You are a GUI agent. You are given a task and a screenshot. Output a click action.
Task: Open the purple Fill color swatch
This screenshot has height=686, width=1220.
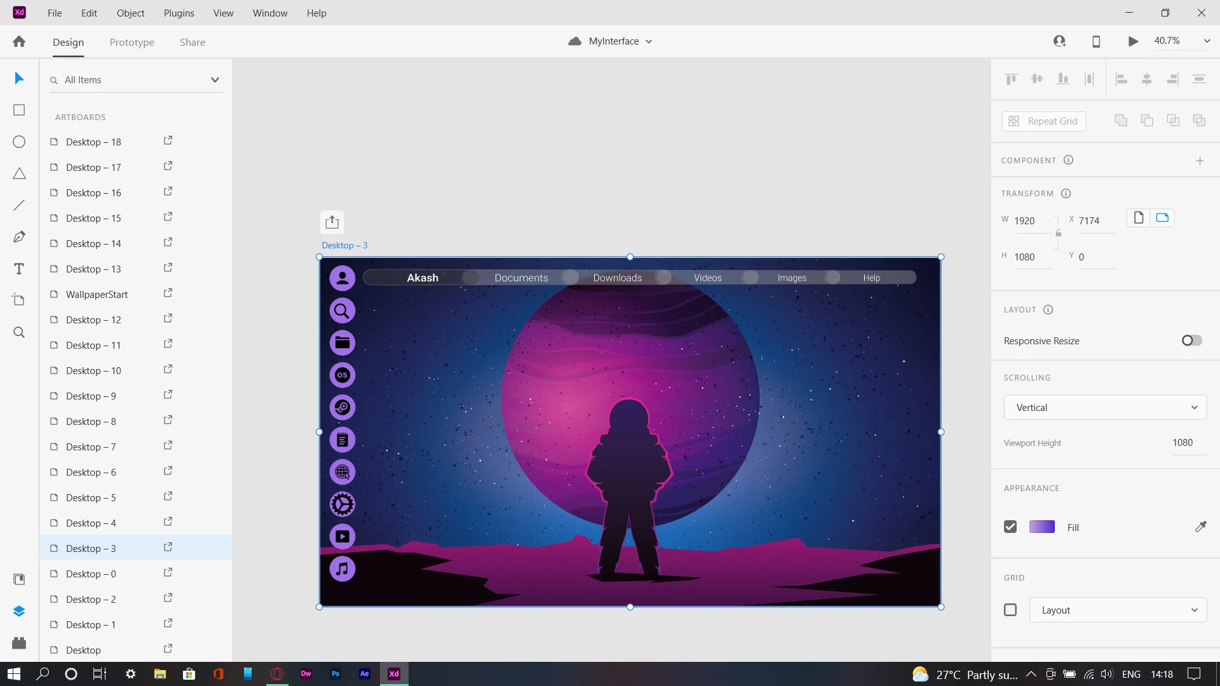click(x=1041, y=527)
